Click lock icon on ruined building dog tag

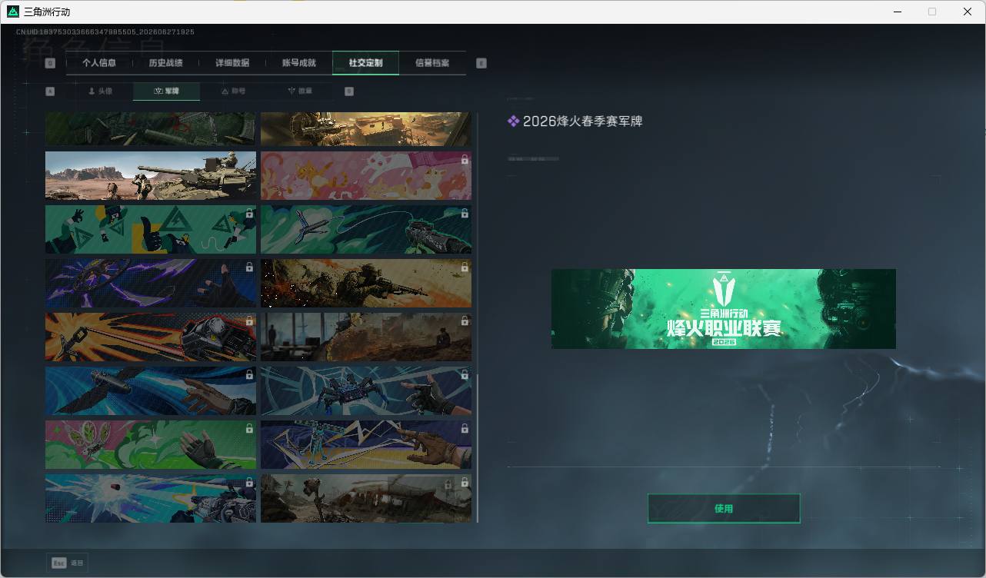click(x=465, y=483)
